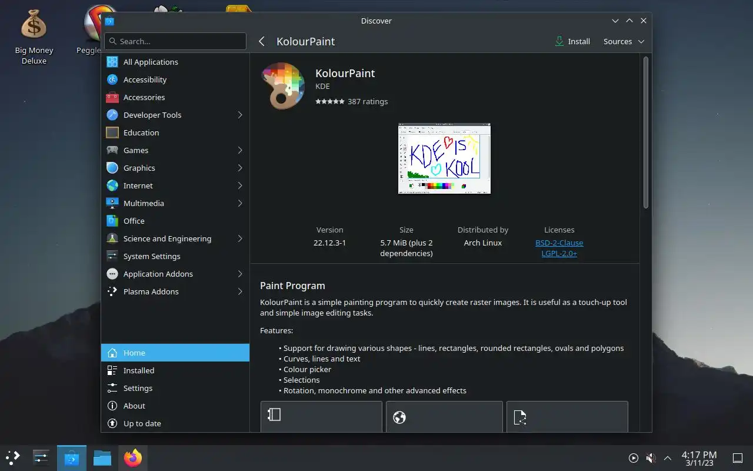
Task: Click the Accessibility category icon
Action: coord(112,79)
